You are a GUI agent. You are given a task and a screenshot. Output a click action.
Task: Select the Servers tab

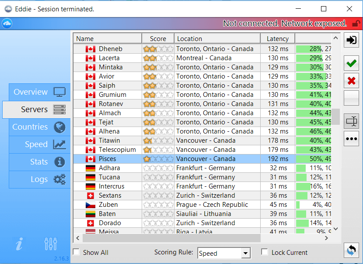pos(37,110)
